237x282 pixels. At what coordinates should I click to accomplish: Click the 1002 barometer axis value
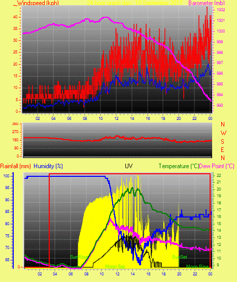point(221,10)
